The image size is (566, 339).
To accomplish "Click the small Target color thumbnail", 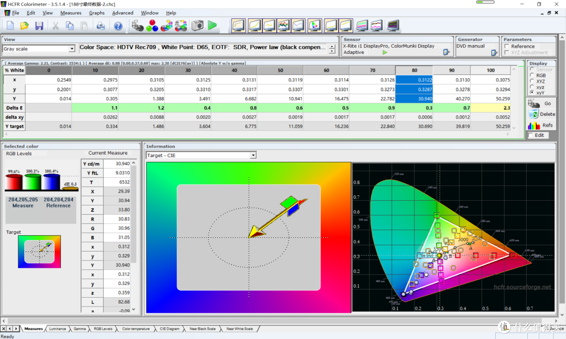I will pos(39,251).
